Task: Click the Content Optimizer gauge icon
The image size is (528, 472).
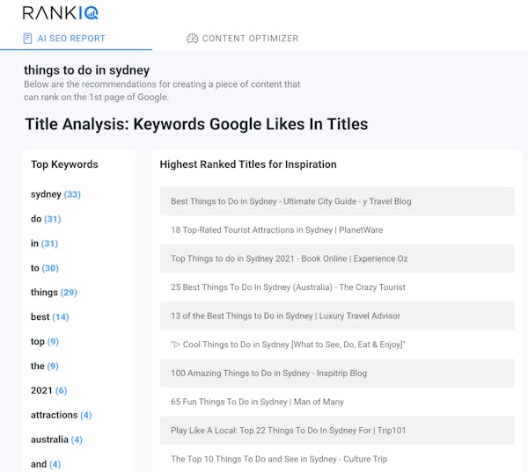Action: 192,39
